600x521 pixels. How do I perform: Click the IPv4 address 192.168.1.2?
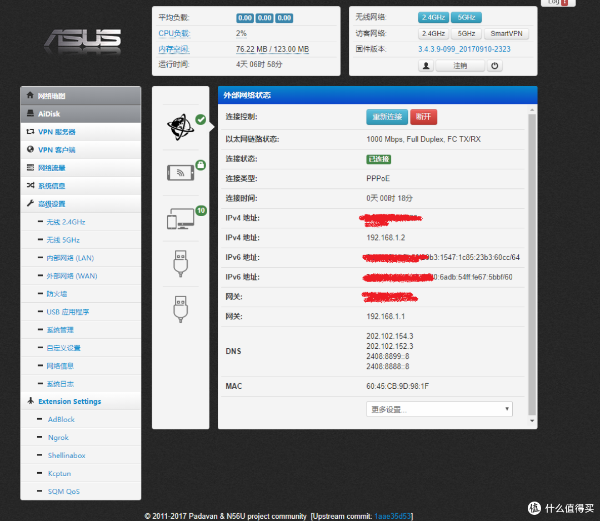click(x=386, y=238)
